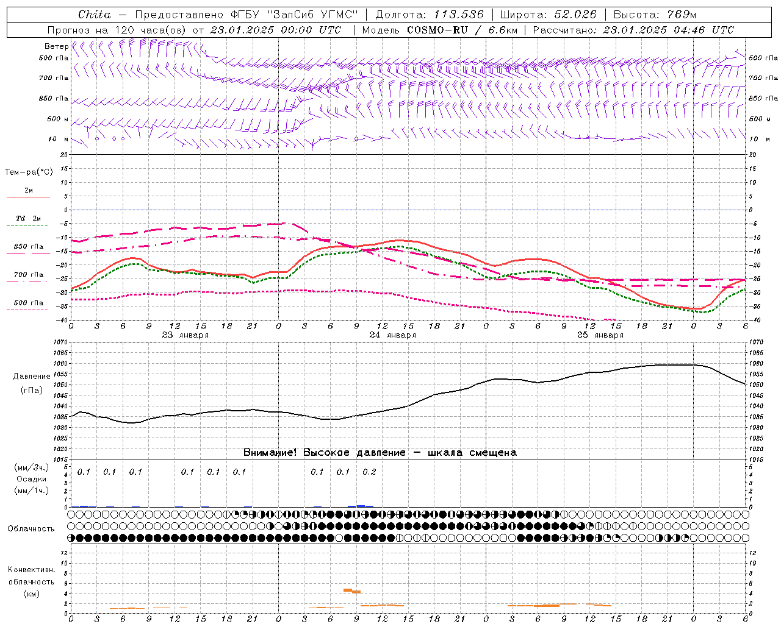
Task: Click the tallest orange convective cloud bar
Action: click(348, 590)
